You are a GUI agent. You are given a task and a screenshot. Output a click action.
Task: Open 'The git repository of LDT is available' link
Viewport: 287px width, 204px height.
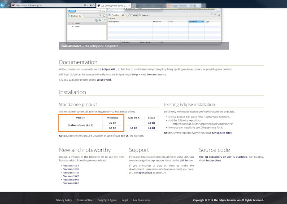pyautogui.click(x=223, y=157)
